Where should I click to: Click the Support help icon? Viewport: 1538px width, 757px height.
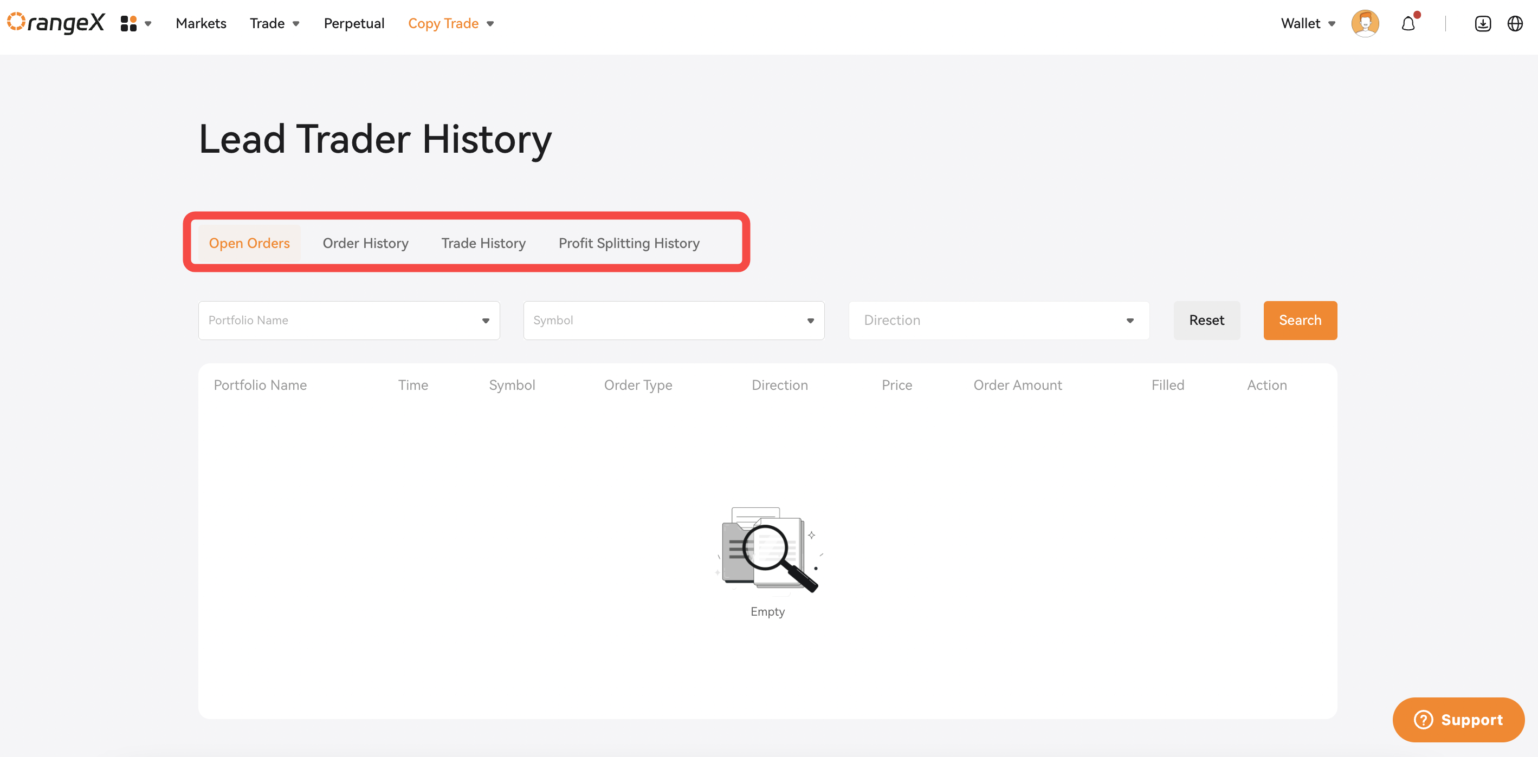1423,720
